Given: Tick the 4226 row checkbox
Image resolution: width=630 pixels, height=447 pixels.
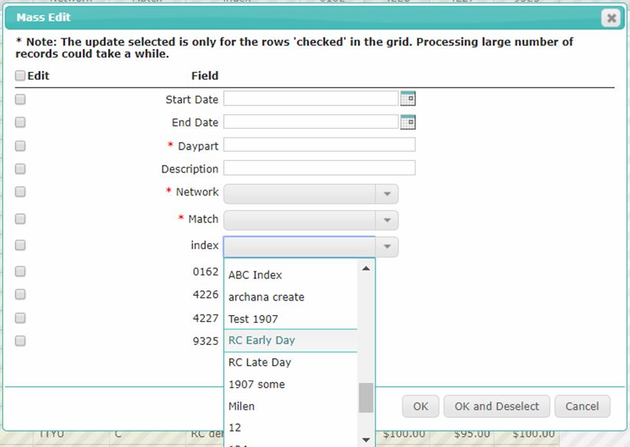Looking at the screenshot, I should coord(20,294).
